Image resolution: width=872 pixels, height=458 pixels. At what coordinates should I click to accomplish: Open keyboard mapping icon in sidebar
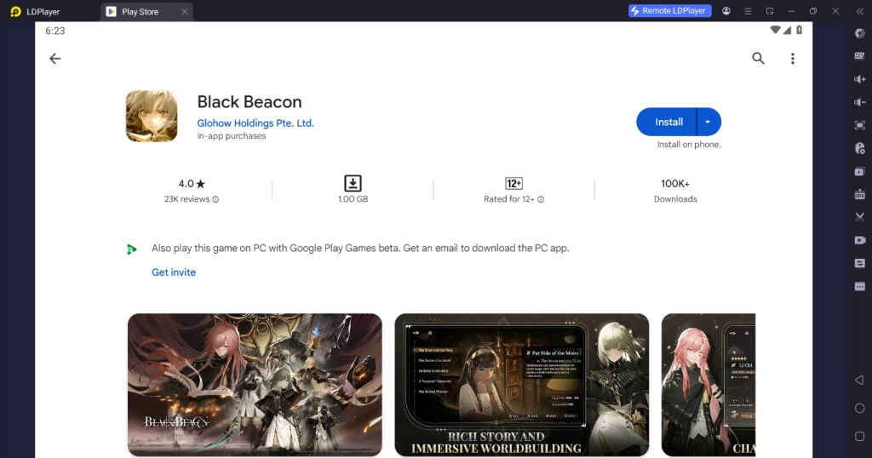(x=860, y=56)
